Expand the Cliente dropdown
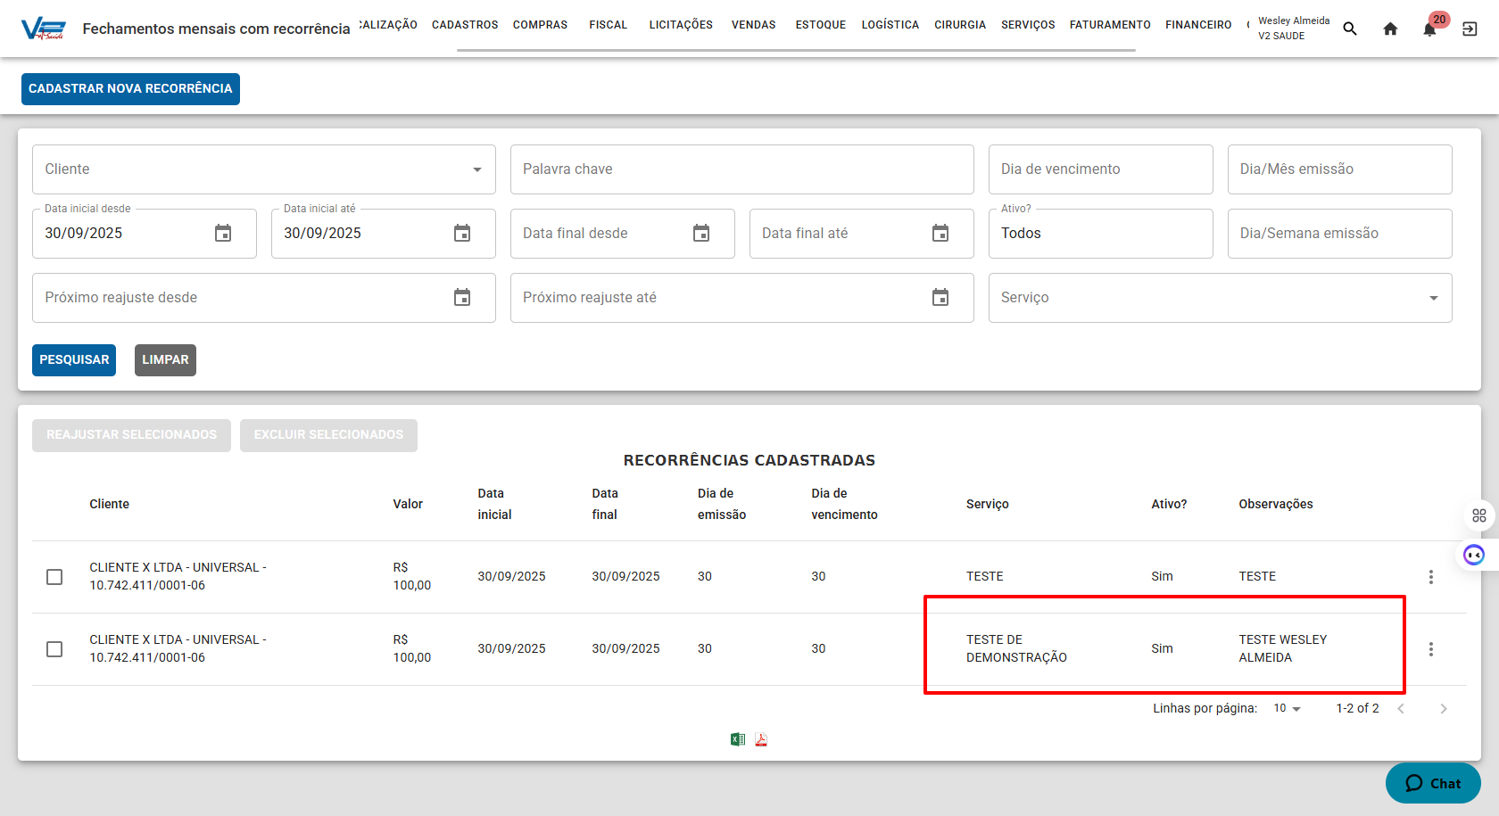The image size is (1499, 816). [477, 169]
